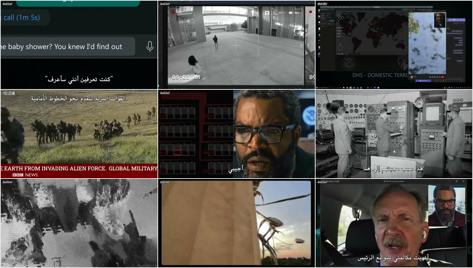
Task: Pan the world map right with the right arrow
Action: click(x=341, y=18)
